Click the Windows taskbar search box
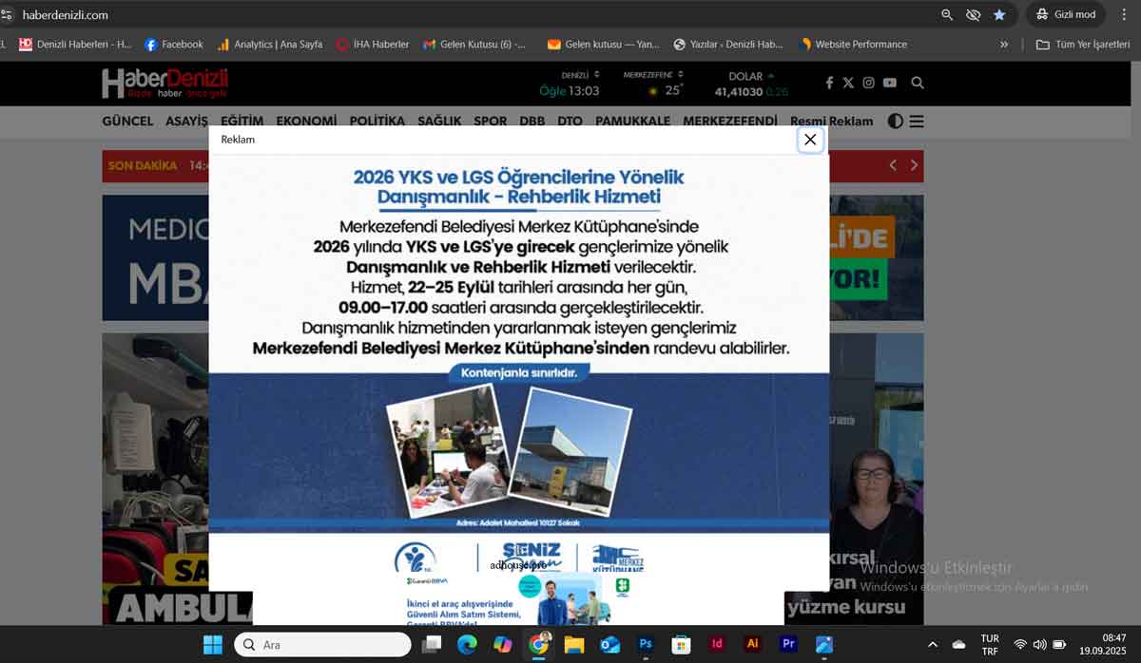The width and height of the screenshot is (1141, 663). point(323,644)
